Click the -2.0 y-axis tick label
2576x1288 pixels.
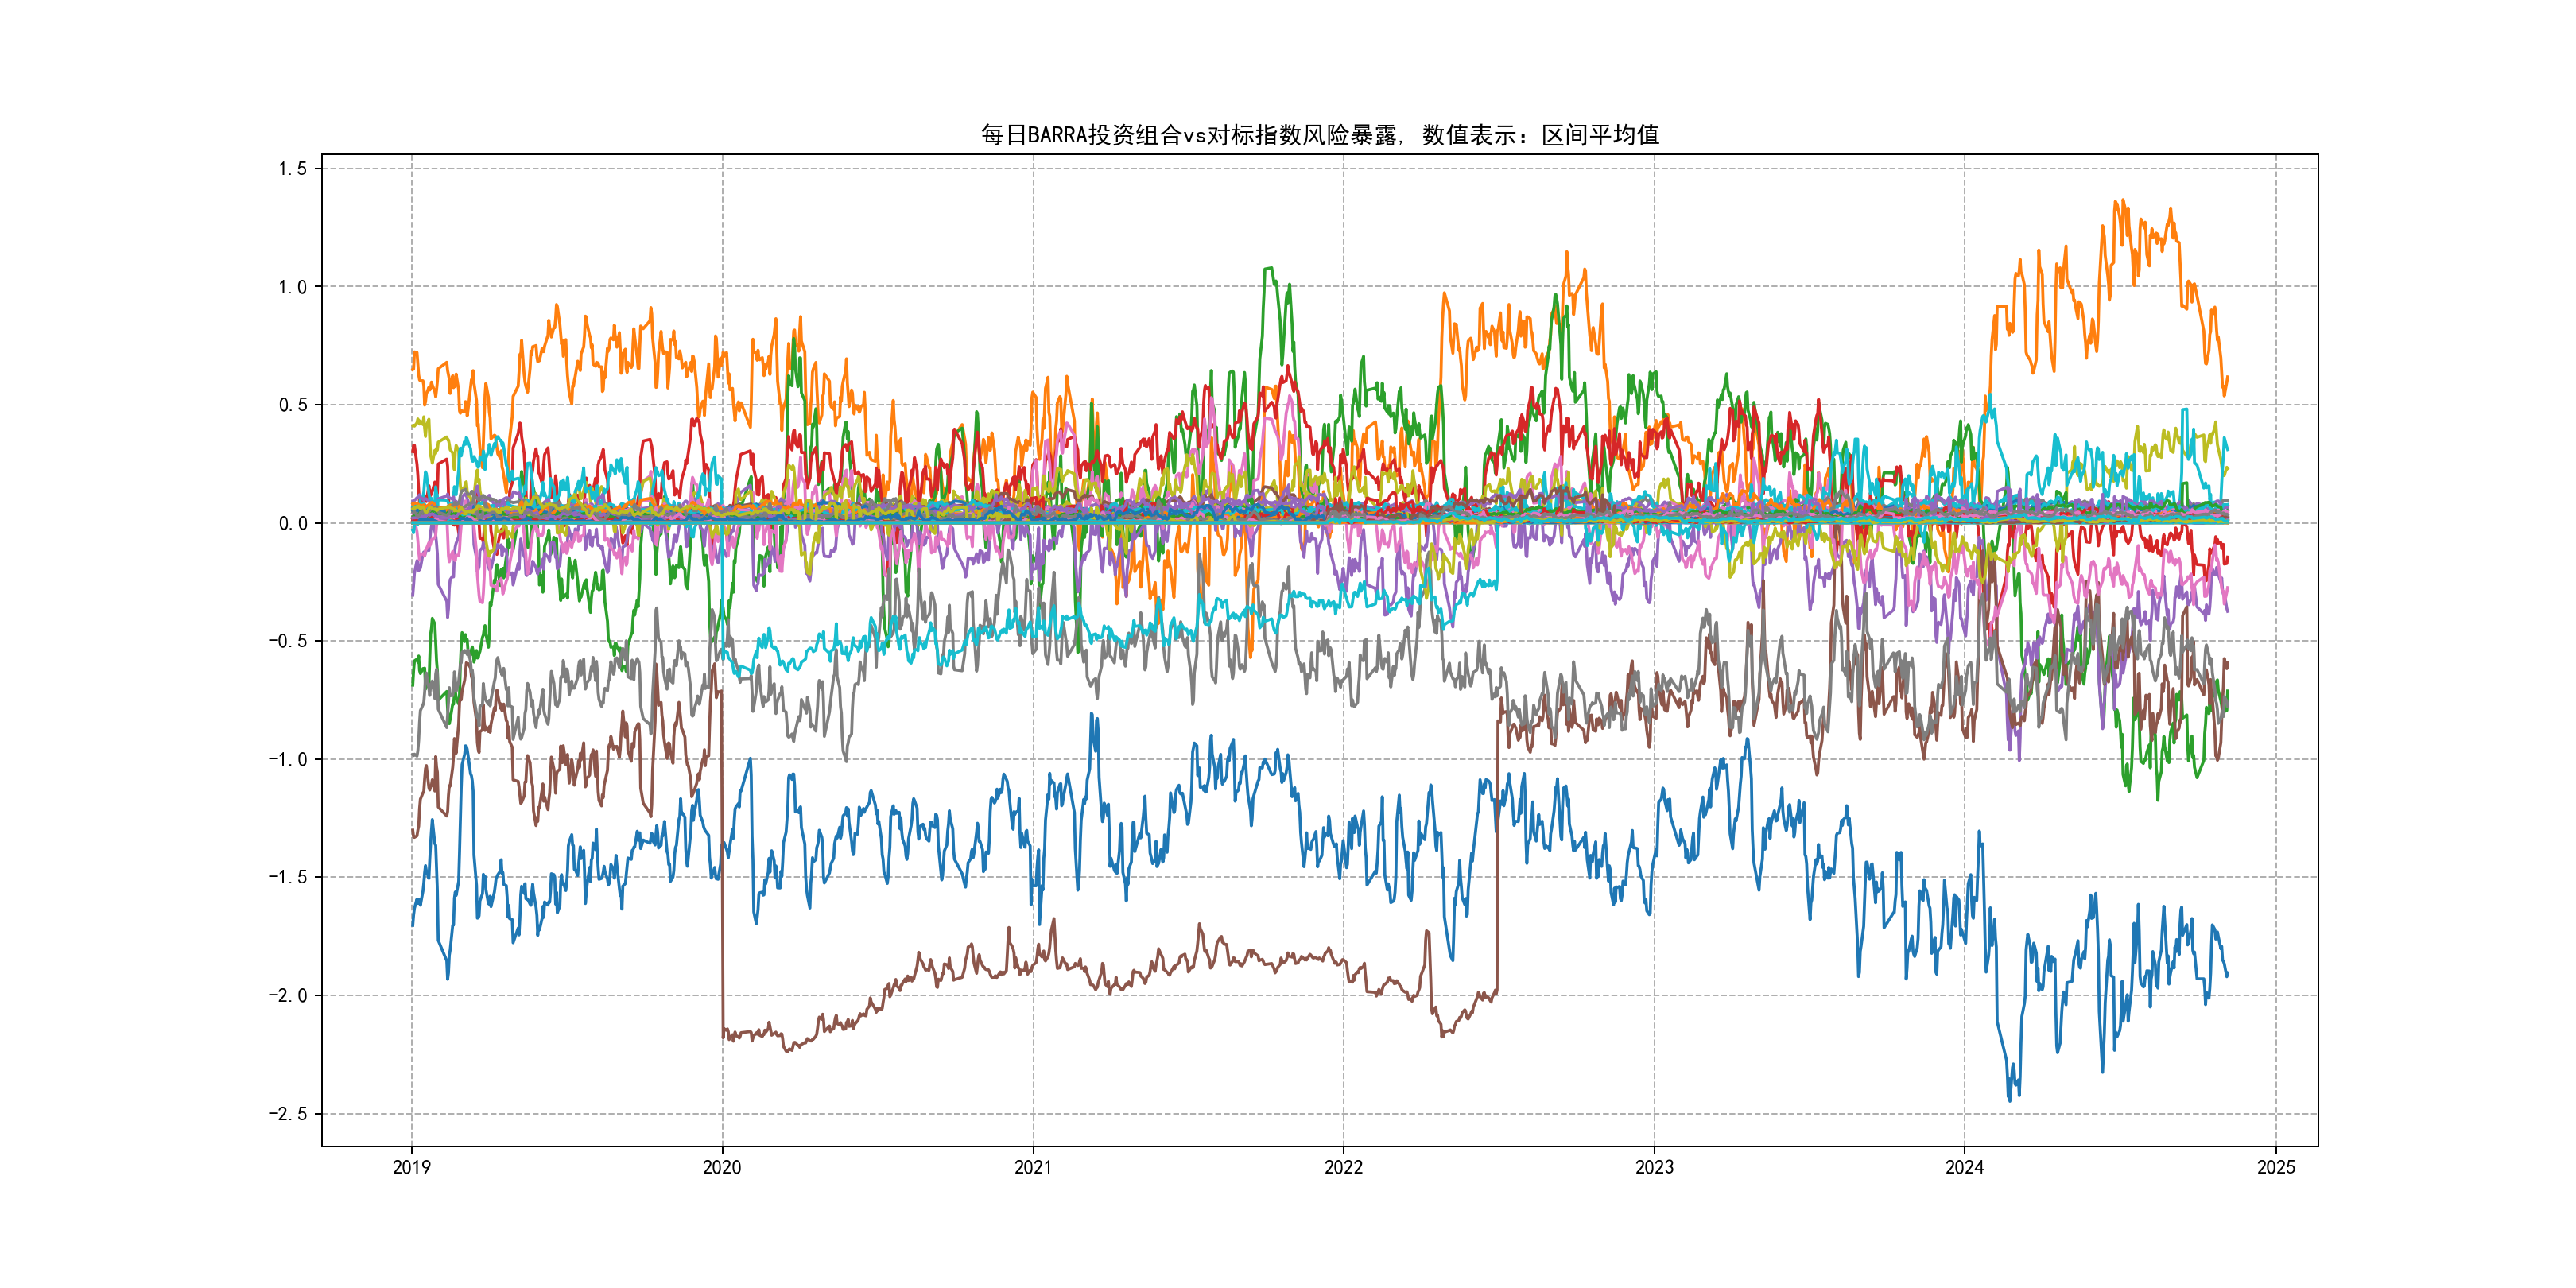[x=287, y=995]
